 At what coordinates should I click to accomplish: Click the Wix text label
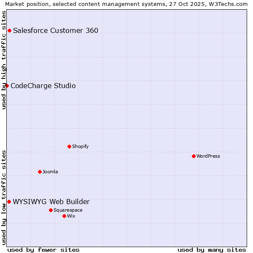pyautogui.click(x=71, y=216)
